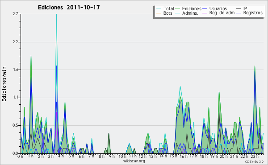Click the 22 h x-axis label
Screen dimensions: 268x165
tap(244, 157)
